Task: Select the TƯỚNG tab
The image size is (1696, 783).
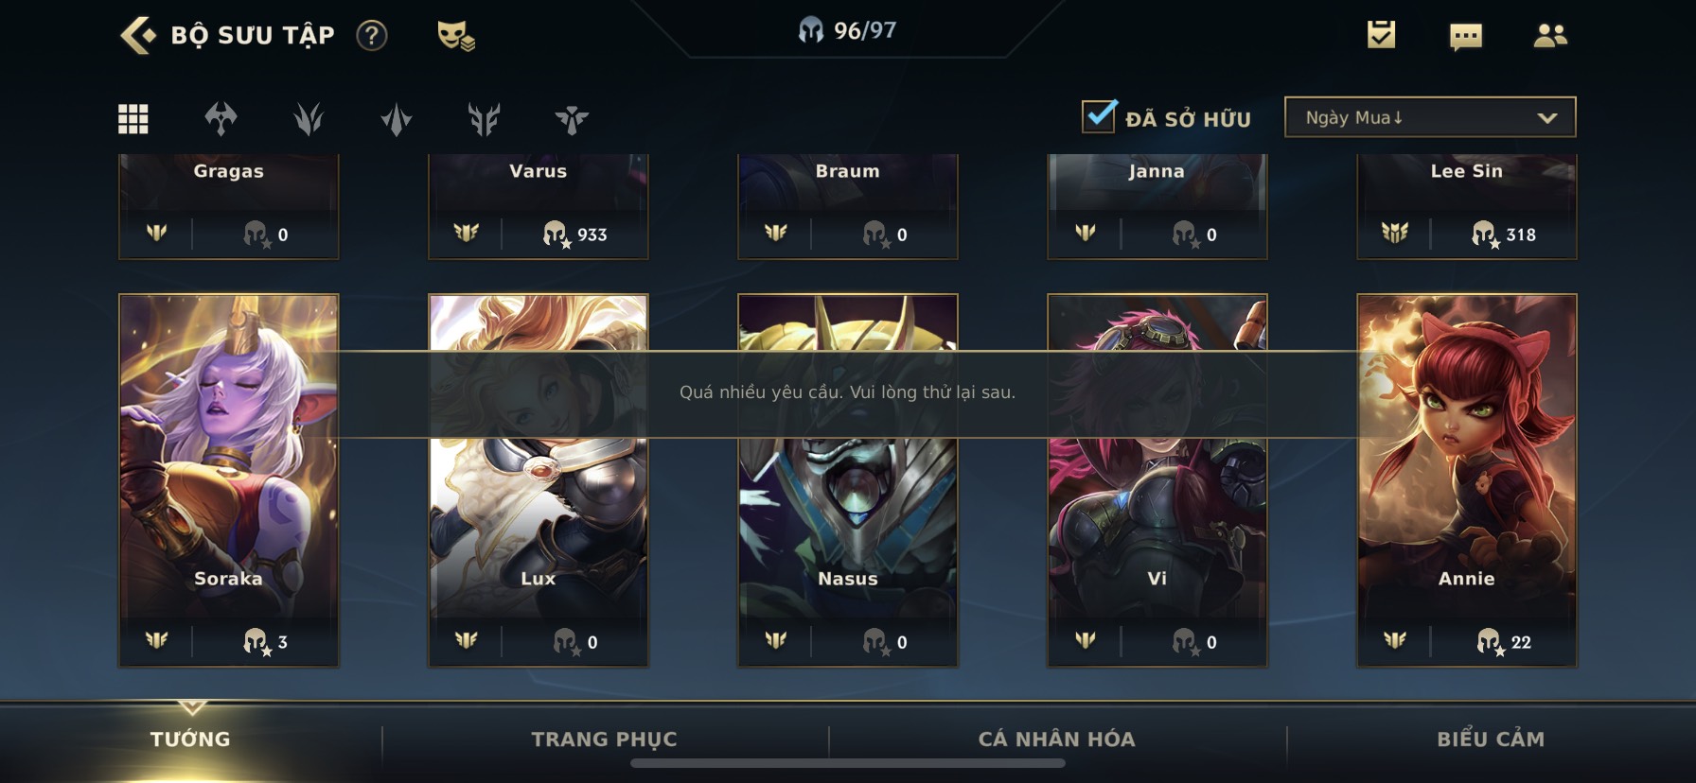Action: coord(190,739)
